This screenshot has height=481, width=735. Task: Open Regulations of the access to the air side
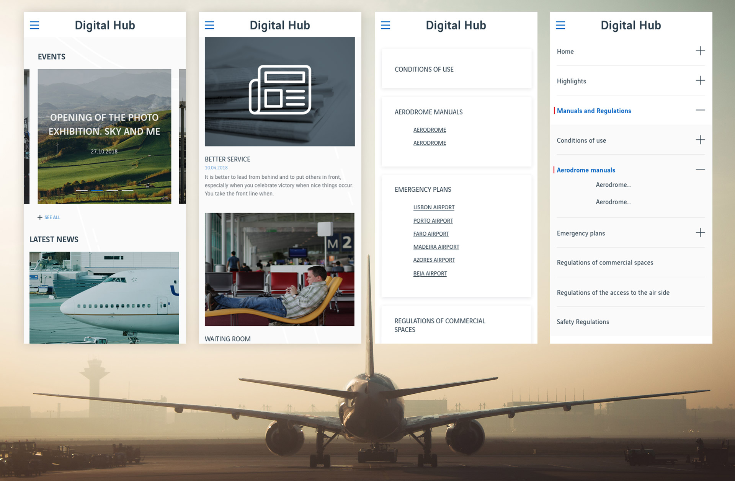point(613,293)
